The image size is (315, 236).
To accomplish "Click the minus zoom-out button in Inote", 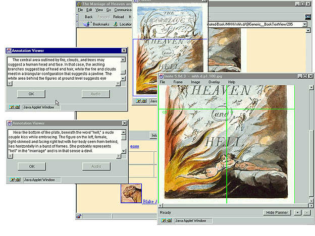I will (x=307, y=212).
